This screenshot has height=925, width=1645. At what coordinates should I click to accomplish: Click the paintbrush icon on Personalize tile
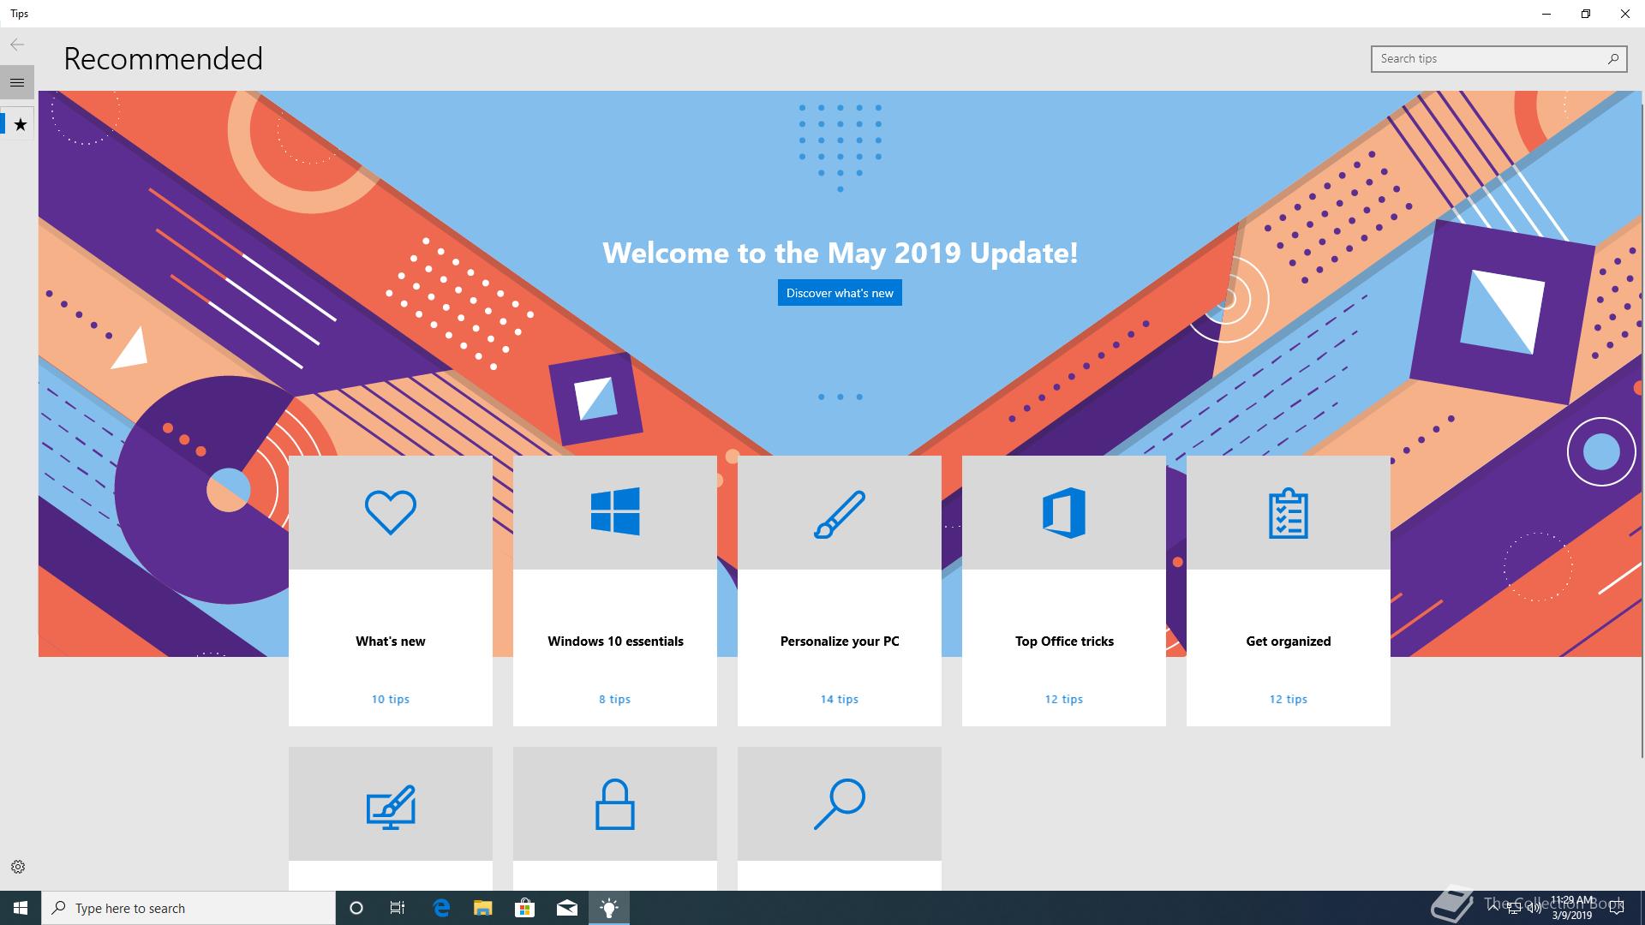click(x=839, y=514)
